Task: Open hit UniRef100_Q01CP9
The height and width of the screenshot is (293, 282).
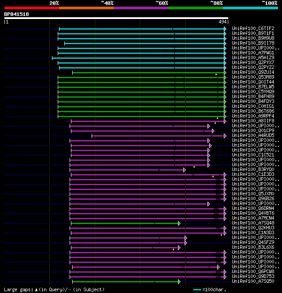Action: point(253,130)
